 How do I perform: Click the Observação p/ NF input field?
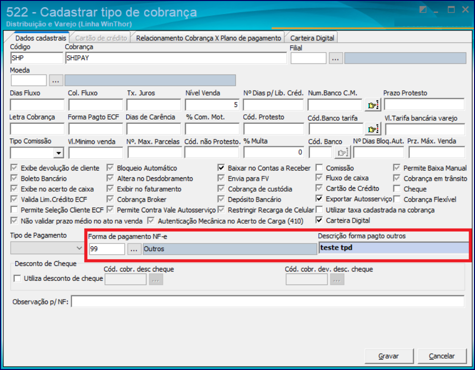click(x=268, y=302)
